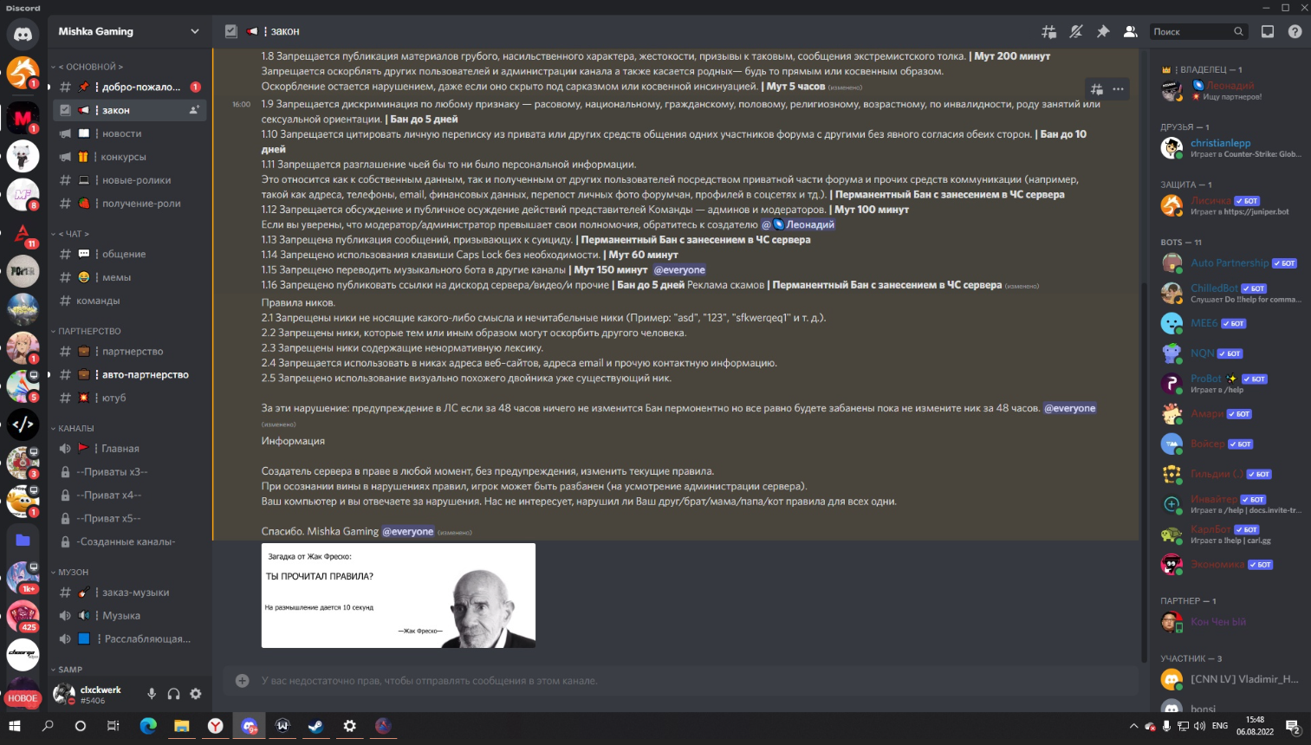1311x745 pixels.
Task: Open партнерство channel
Action: tap(130, 351)
